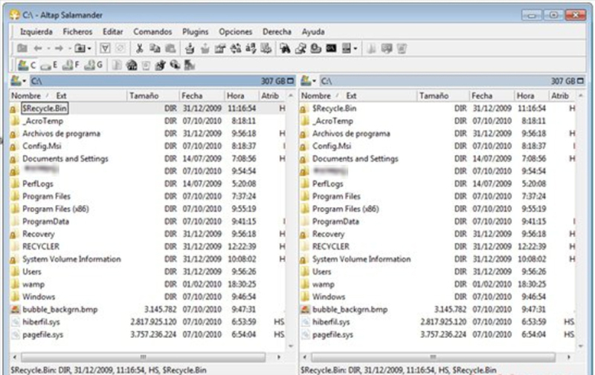Go to the parent directory folder icon
This screenshot has width=595, height=375.
tap(22, 48)
